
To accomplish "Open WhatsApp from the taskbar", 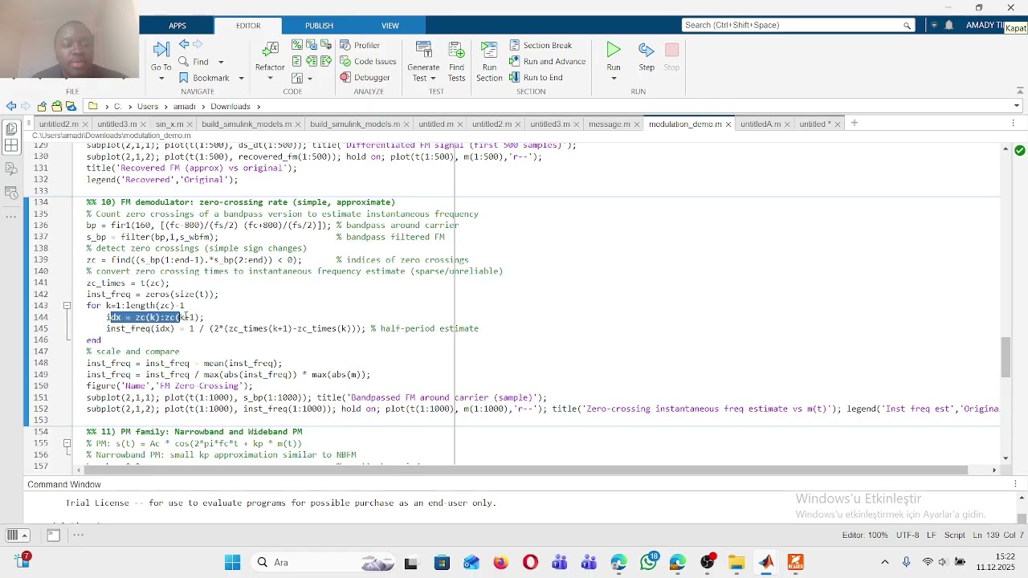I will point(649,562).
